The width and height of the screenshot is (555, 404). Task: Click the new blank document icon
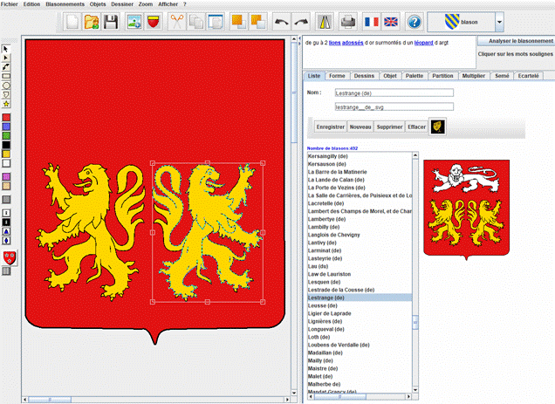73,21
